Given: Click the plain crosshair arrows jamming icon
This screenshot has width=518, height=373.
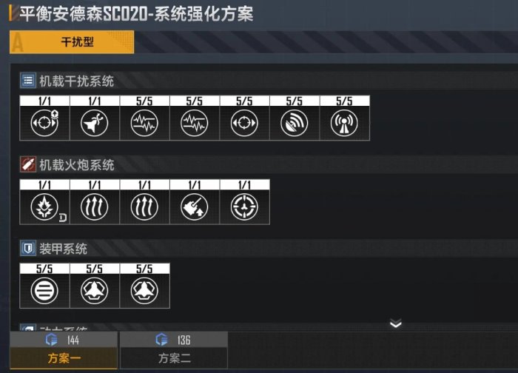Looking at the screenshot, I should 244,124.
